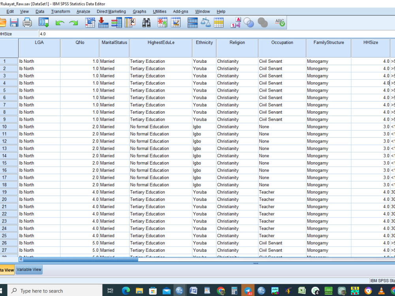Screen dimensions: 395x296
Task: Click the QNo cell 5.0 in row 26
Action: point(80,243)
